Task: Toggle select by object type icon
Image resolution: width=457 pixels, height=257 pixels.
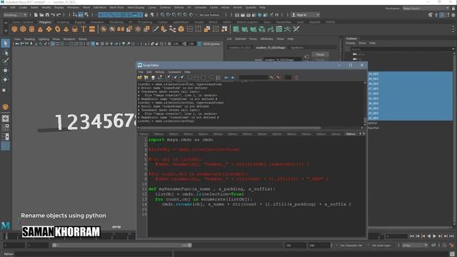Action: [81, 15]
